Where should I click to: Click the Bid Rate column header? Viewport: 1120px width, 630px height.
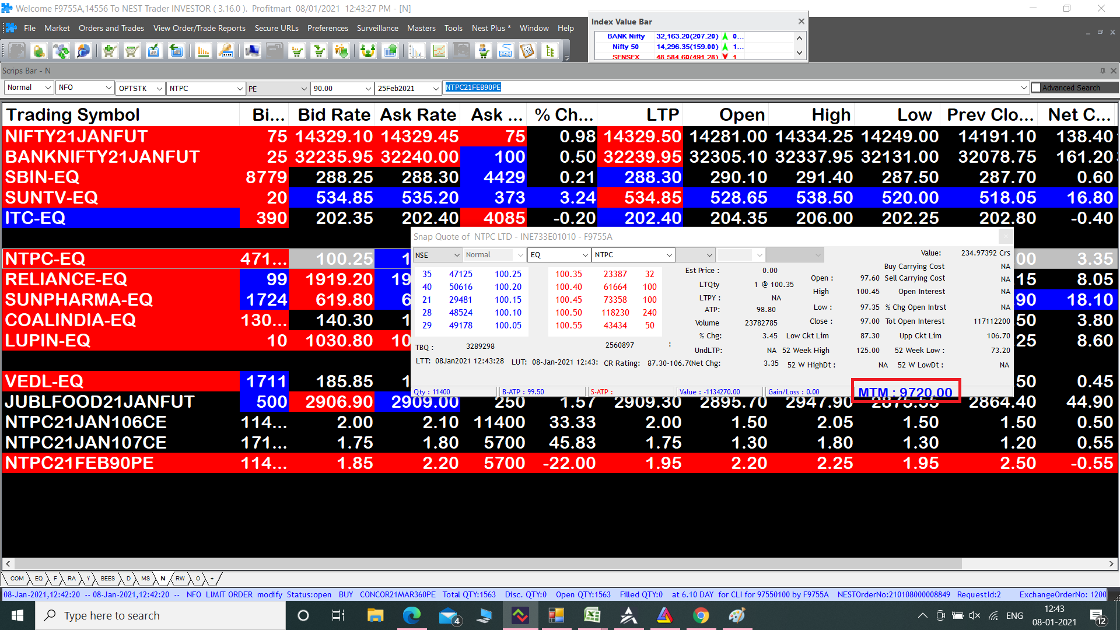point(331,115)
